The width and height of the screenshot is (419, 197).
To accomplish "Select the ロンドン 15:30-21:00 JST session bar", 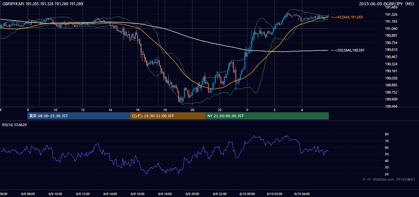I will click(168, 116).
